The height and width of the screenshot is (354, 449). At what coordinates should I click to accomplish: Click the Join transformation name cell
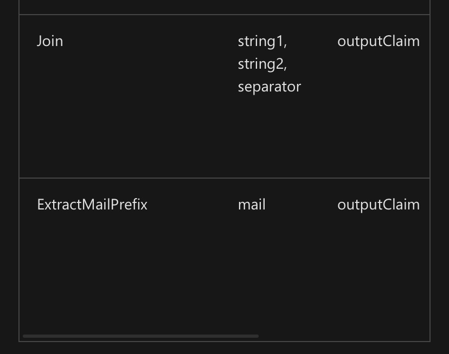click(50, 41)
